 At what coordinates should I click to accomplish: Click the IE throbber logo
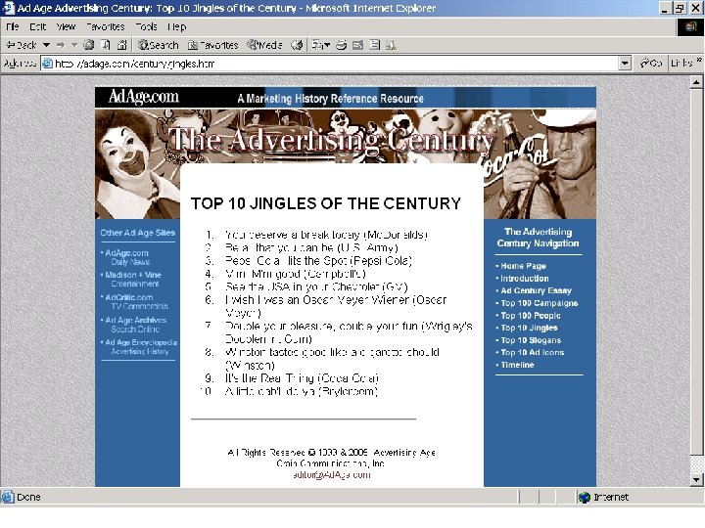(x=690, y=27)
